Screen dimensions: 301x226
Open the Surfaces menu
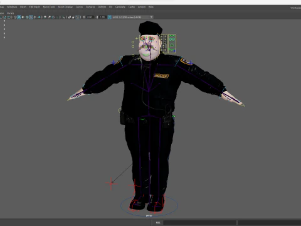tap(90, 7)
